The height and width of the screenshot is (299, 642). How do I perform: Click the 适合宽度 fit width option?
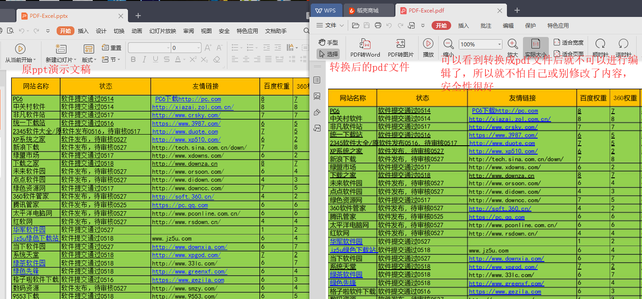click(x=568, y=42)
